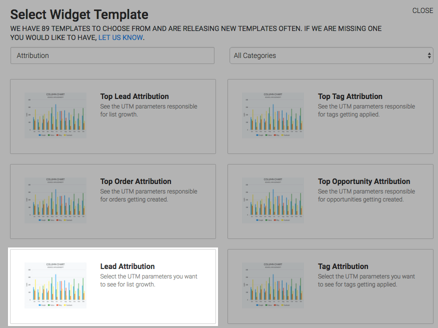Select the Top Lead Attribution title
Viewport: 438px width, 328px height.
(x=134, y=96)
